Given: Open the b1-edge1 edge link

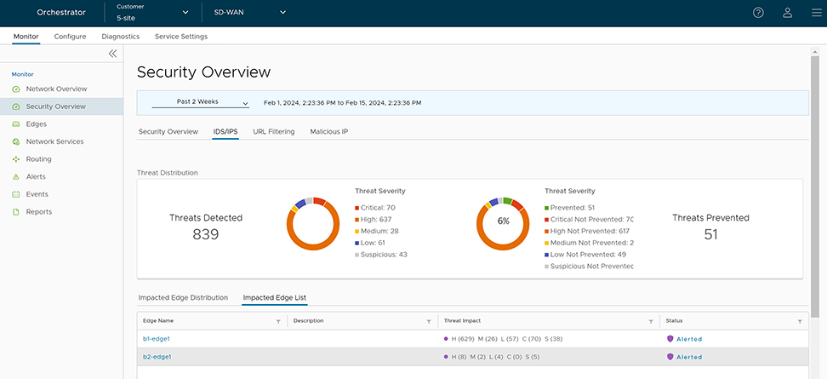Looking at the screenshot, I should pos(157,339).
